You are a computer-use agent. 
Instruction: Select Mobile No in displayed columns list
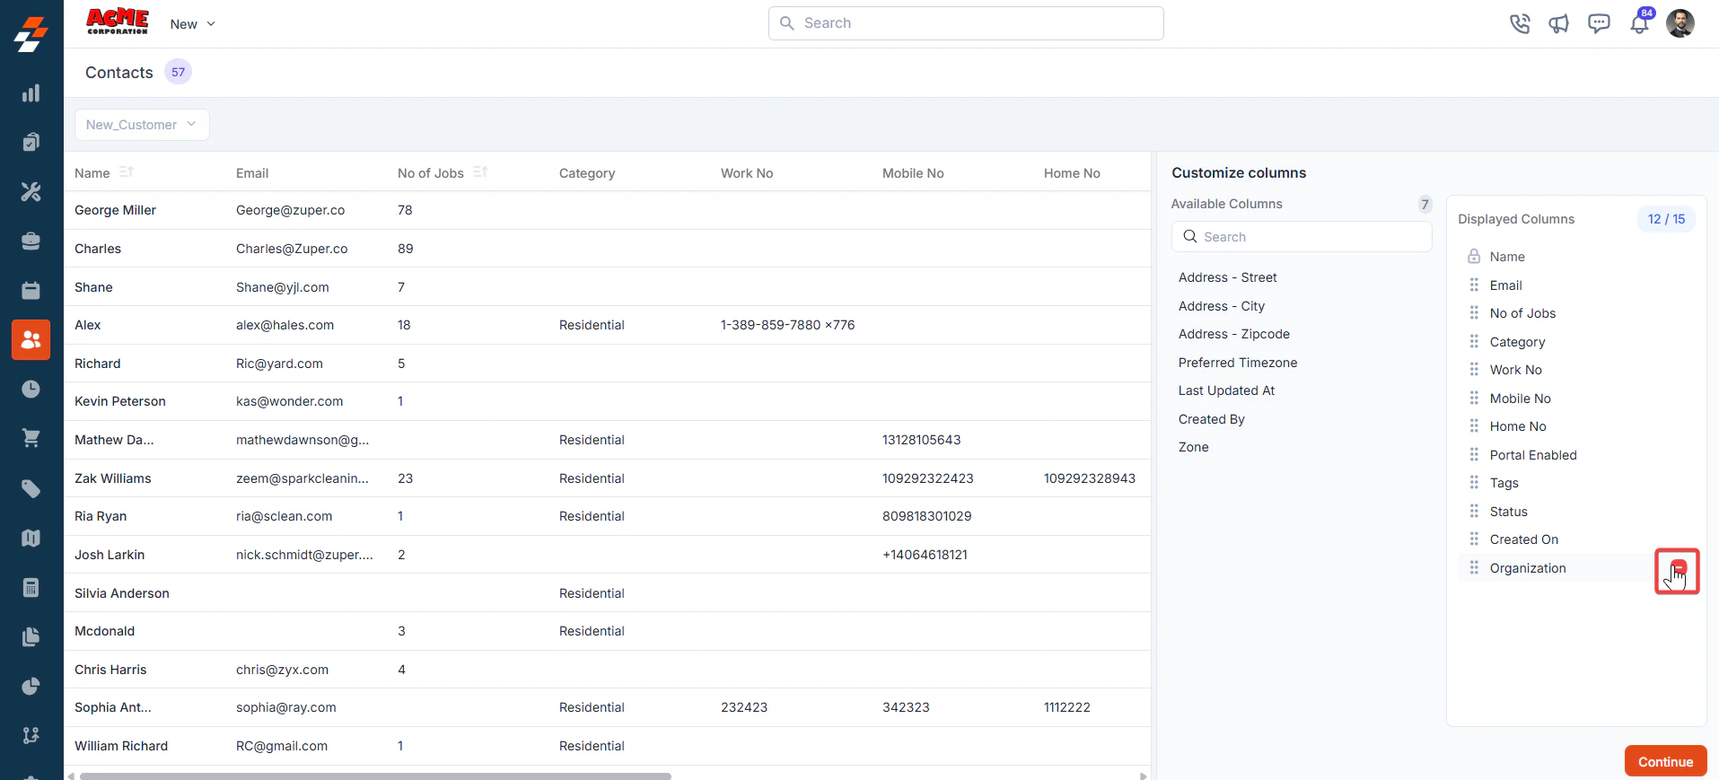tap(1520, 399)
